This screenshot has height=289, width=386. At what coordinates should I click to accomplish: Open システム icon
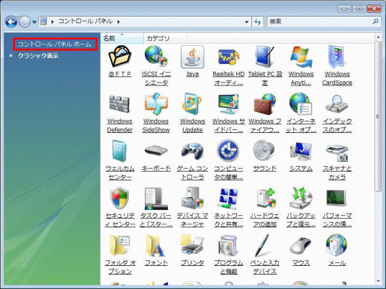click(x=301, y=151)
